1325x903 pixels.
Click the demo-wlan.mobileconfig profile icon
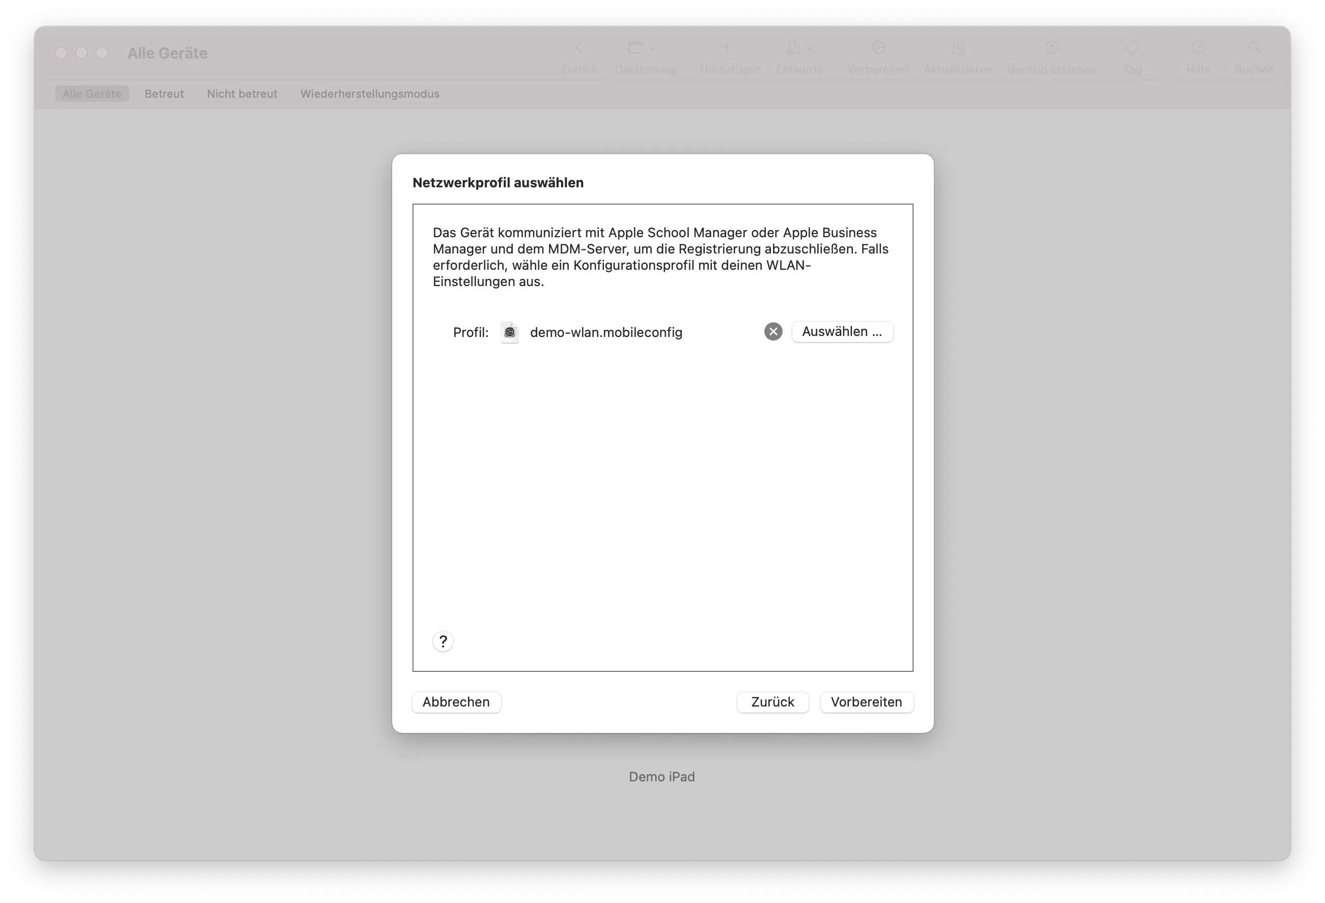[x=509, y=332]
